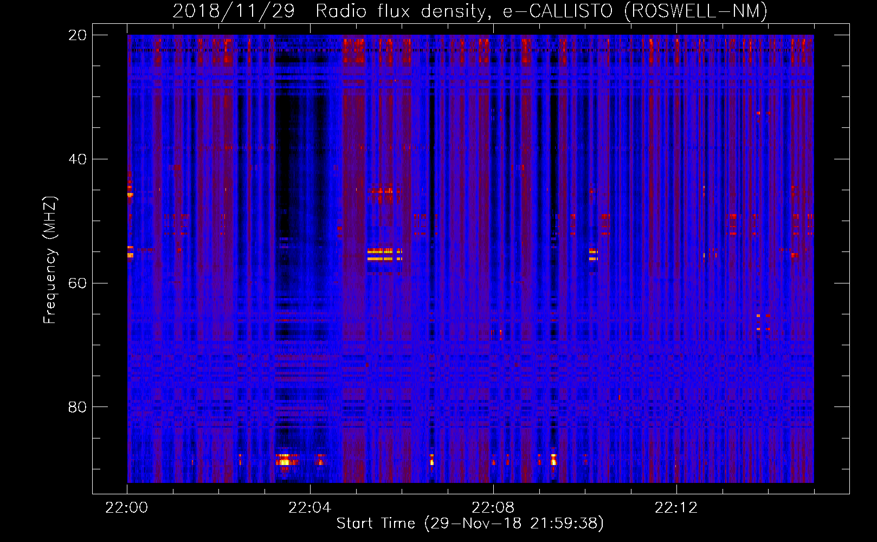Click the '20' frequency tick label
The width and height of the screenshot is (877, 542).
click(x=77, y=35)
